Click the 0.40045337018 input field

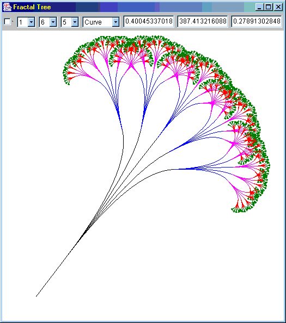click(149, 21)
